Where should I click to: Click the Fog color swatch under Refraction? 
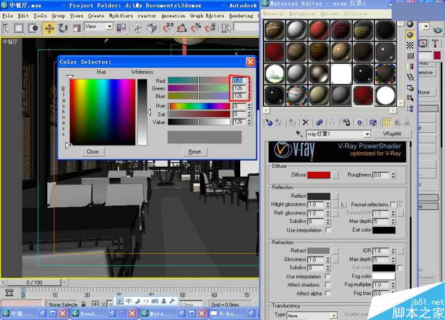pos(383,275)
